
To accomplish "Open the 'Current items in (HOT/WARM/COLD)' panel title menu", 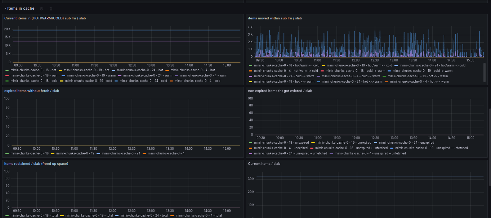I will (45, 18).
